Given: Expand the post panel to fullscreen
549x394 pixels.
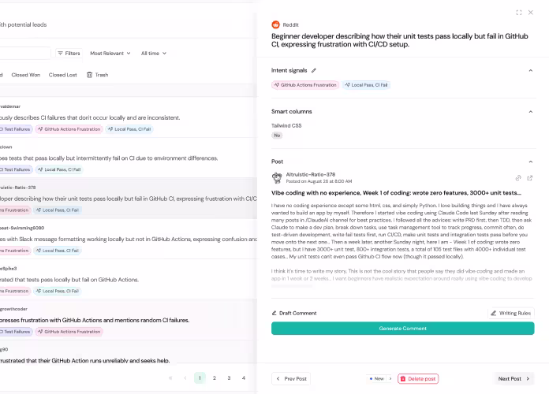Looking at the screenshot, I should (x=518, y=13).
